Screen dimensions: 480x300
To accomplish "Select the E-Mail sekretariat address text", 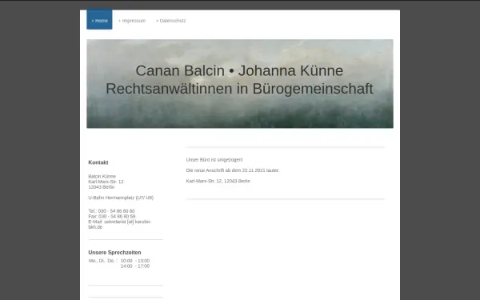I will [x=120, y=224].
